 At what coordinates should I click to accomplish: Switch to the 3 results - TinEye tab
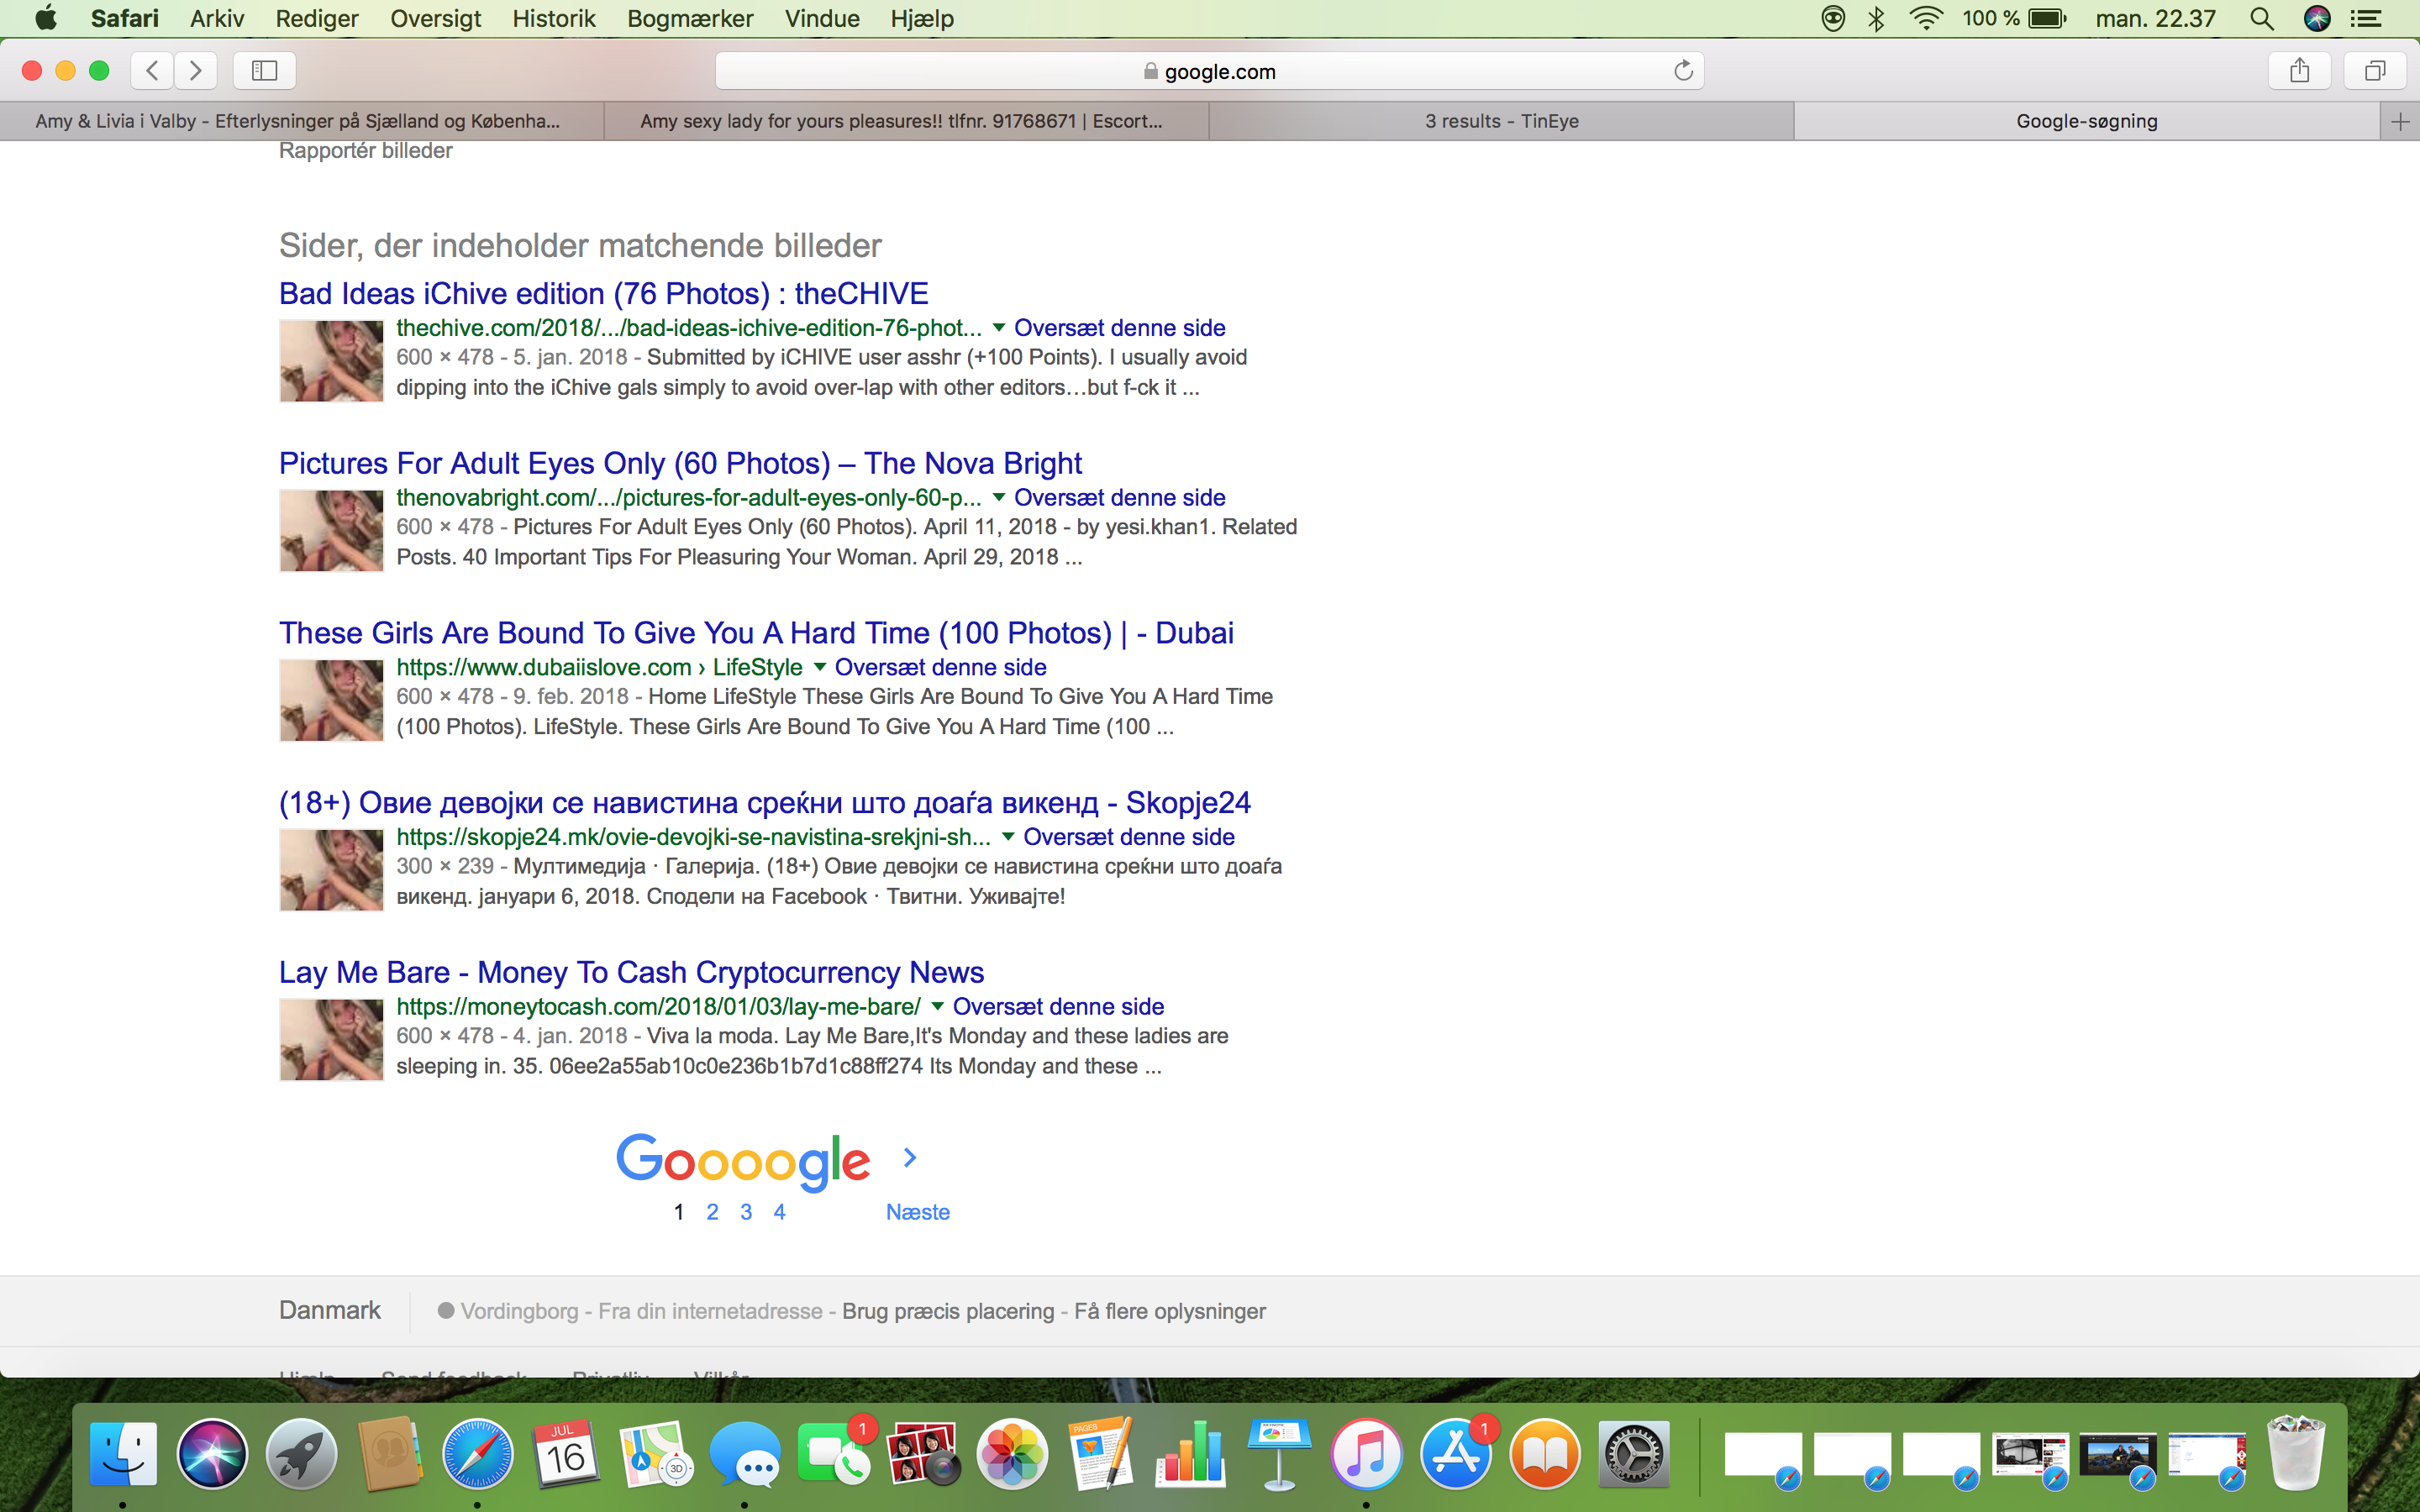tap(1502, 121)
